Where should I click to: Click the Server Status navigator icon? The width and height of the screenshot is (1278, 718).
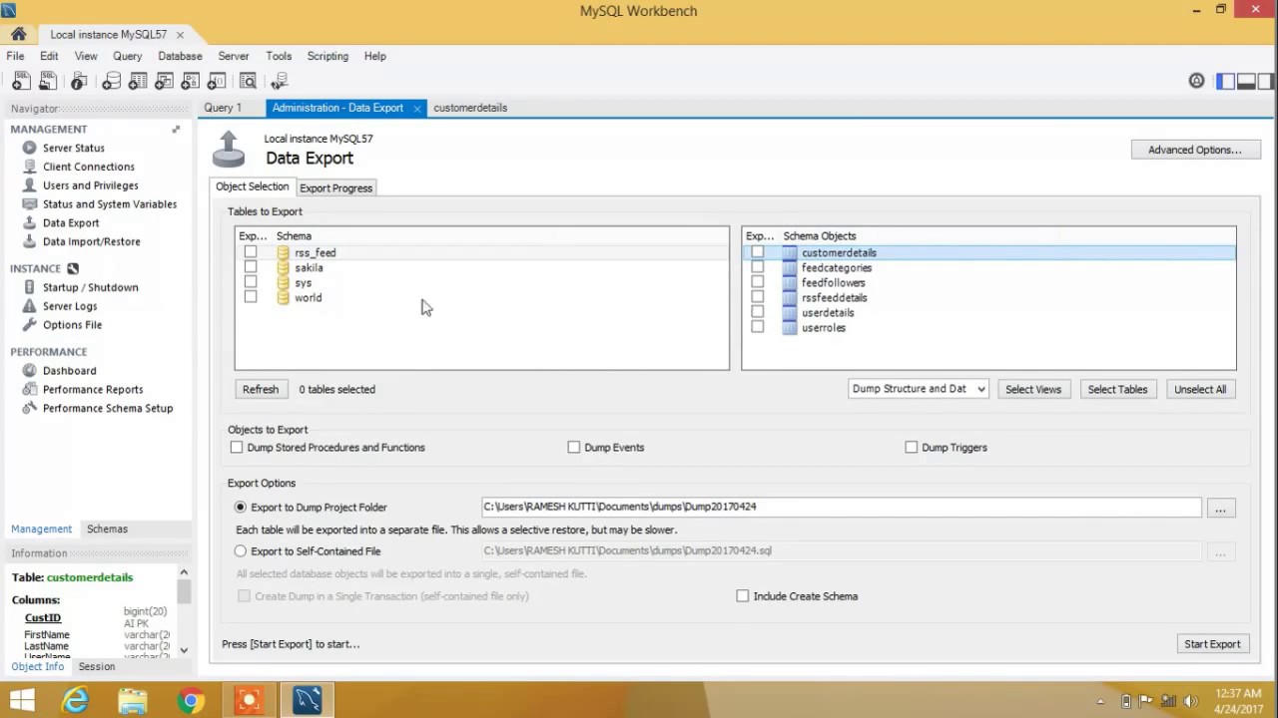click(30, 148)
